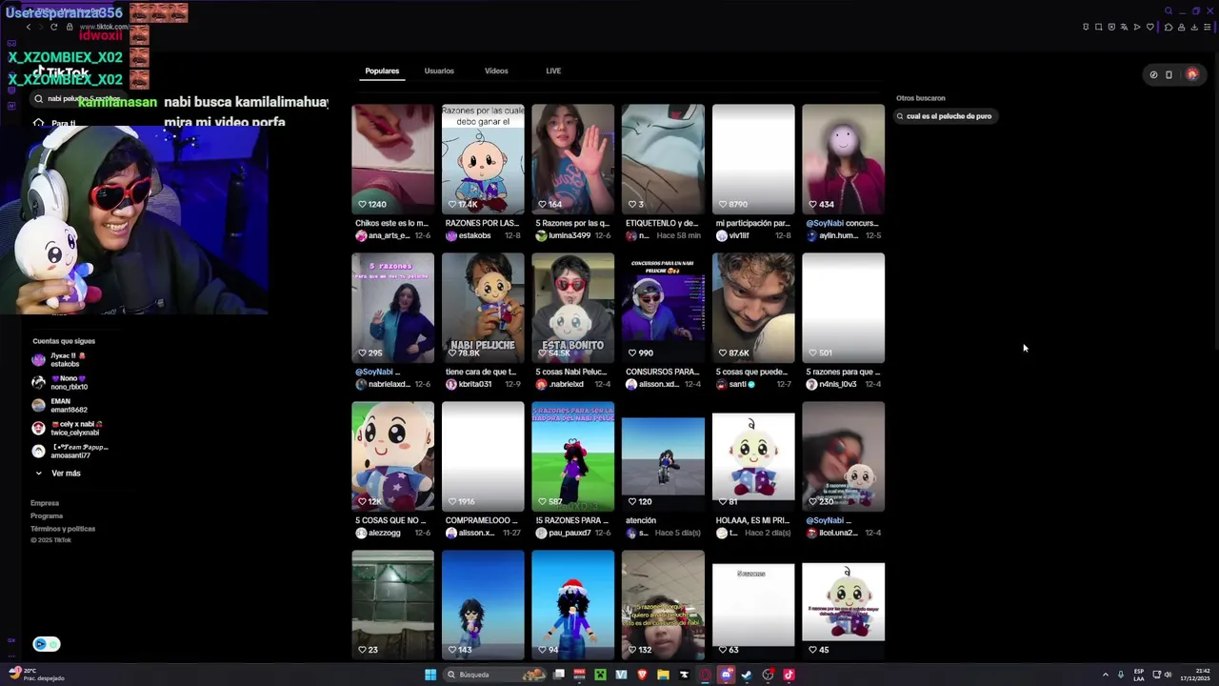The width and height of the screenshot is (1219, 686).
Task: Open the browser easy setup sliders icon
Action: pyautogui.click(x=1208, y=27)
